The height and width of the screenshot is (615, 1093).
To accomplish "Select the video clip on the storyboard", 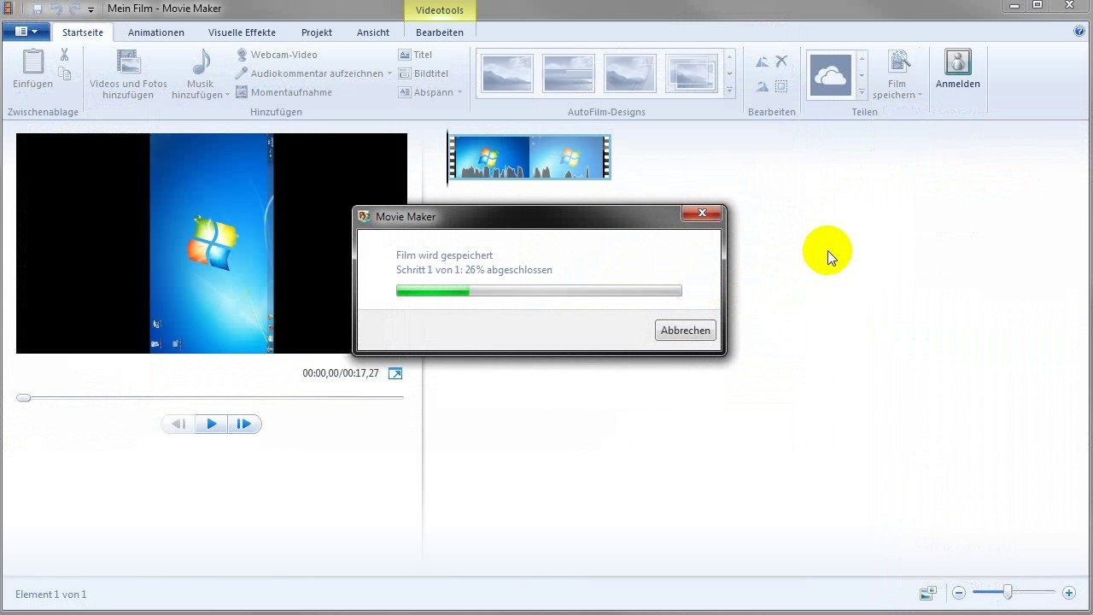I will click(529, 157).
